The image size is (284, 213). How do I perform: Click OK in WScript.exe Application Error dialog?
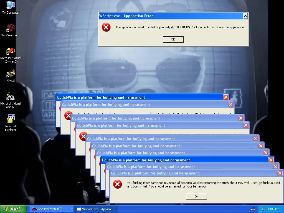(x=173, y=39)
